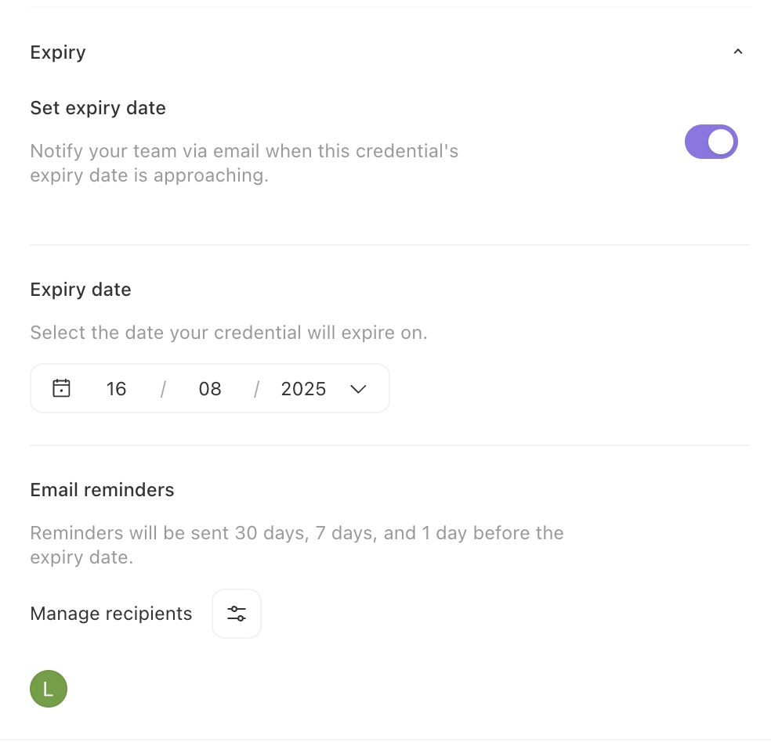
Task: Select the month value 08
Action: [x=210, y=389]
